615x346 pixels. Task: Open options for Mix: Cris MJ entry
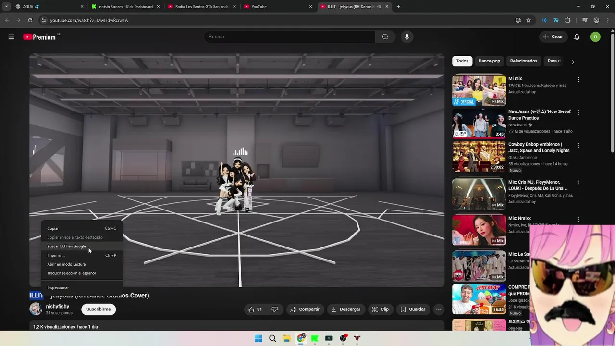pyautogui.click(x=578, y=183)
